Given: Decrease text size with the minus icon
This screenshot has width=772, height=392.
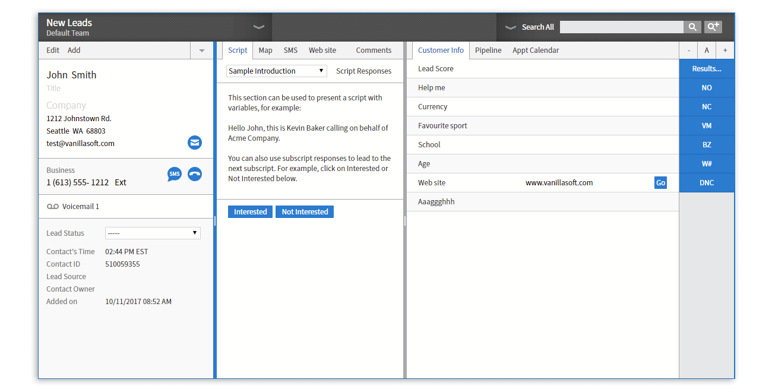Looking at the screenshot, I should (x=688, y=50).
